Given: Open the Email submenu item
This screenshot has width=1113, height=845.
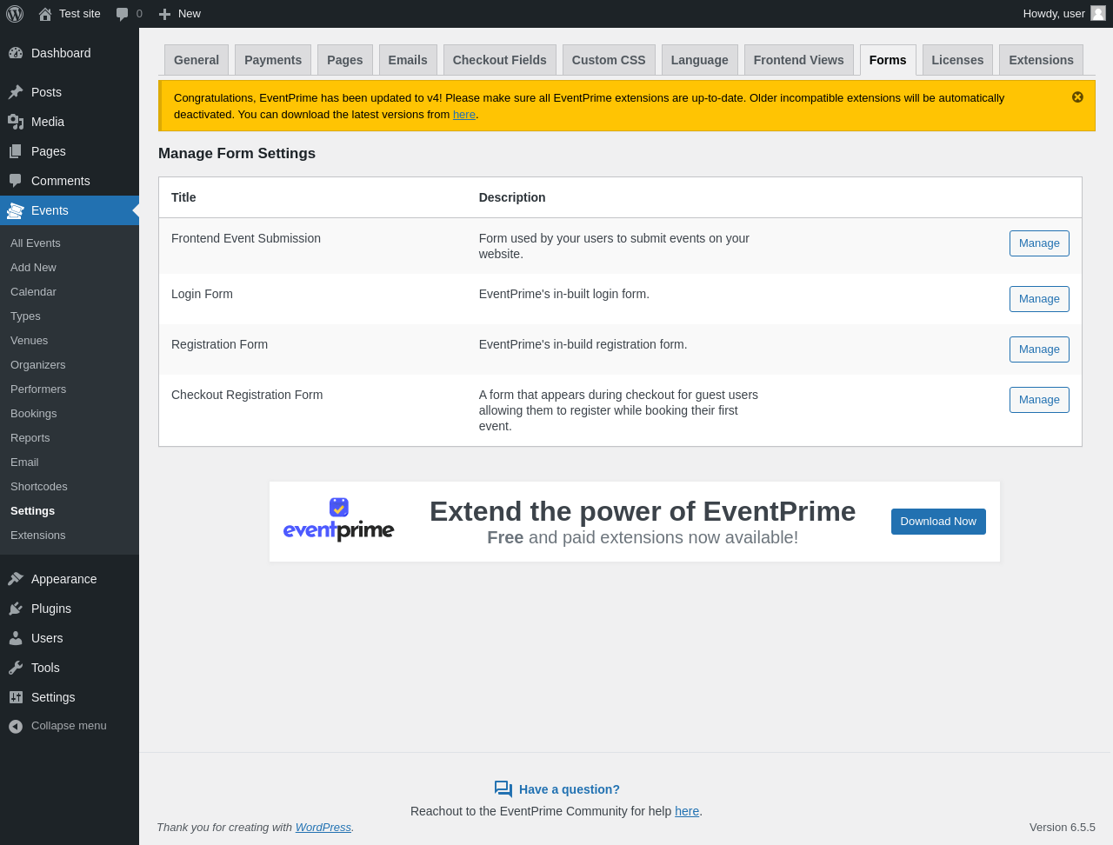Looking at the screenshot, I should coord(70,462).
